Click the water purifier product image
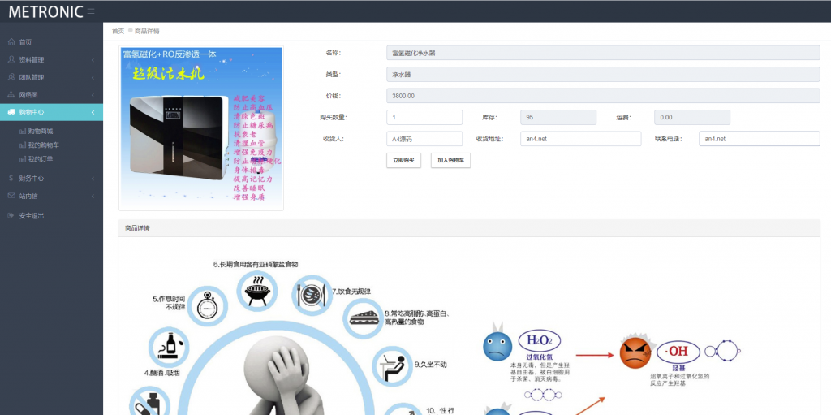This screenshot has width=831, height=415. 200,128
